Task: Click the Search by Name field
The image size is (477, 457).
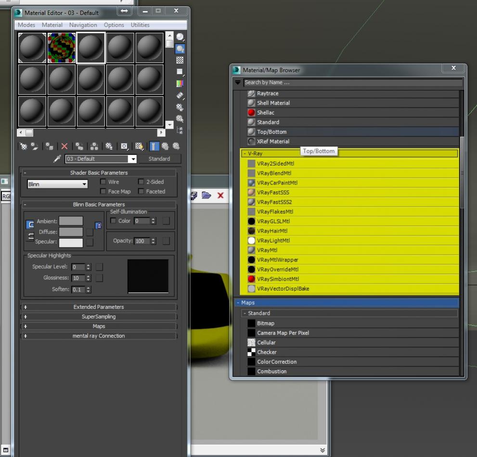Action: click(x=353, y=82)
